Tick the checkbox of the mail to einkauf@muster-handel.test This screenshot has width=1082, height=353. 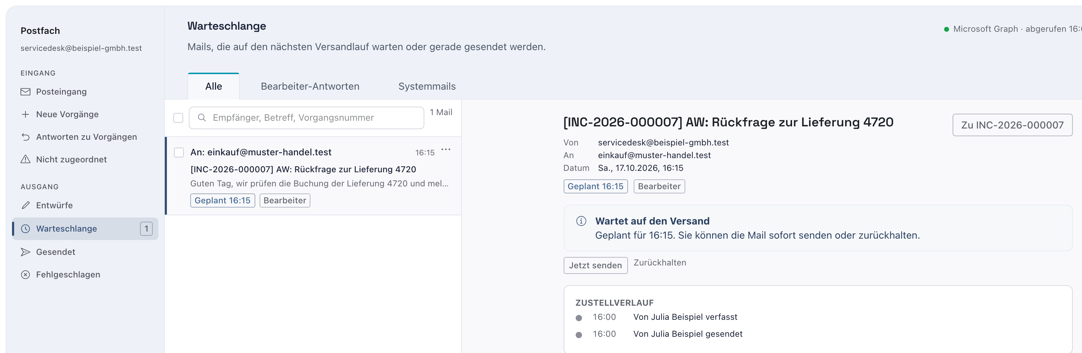(x=179, y=152)
